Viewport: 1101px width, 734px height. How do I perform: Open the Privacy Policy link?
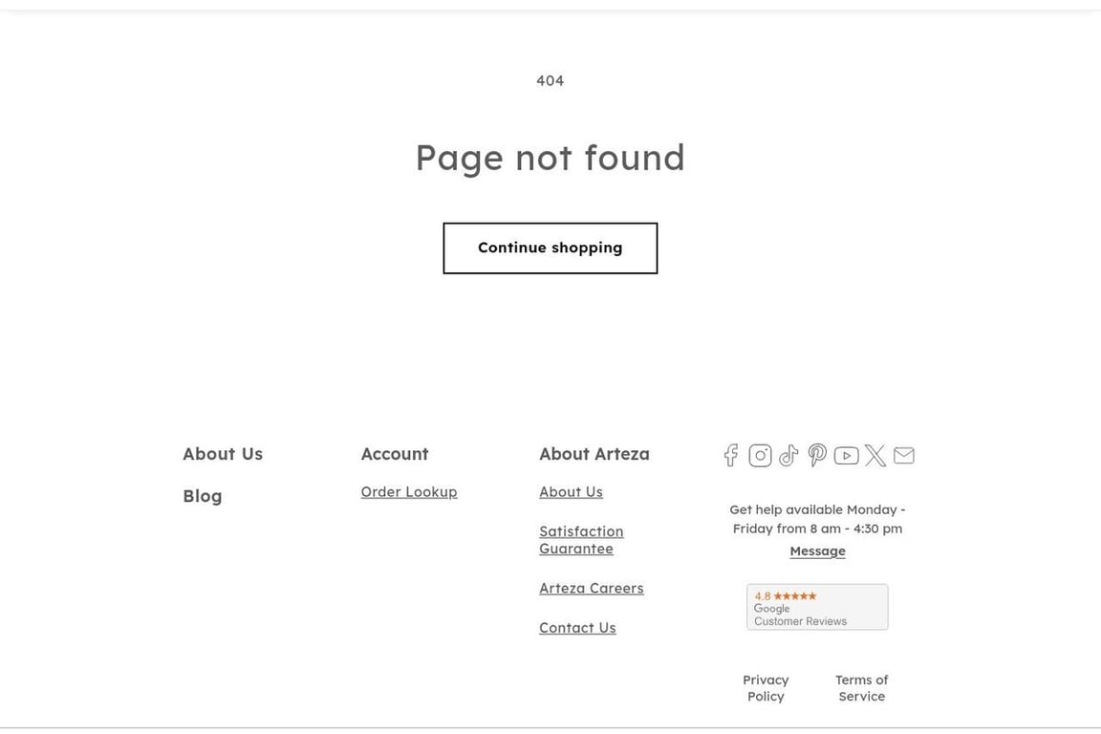[x=766, y=687]
